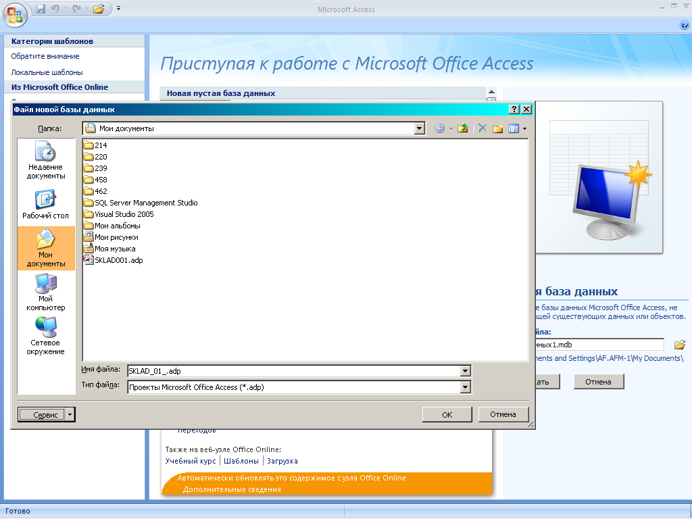
Task: Open Загрузка link
Action: 282,461
